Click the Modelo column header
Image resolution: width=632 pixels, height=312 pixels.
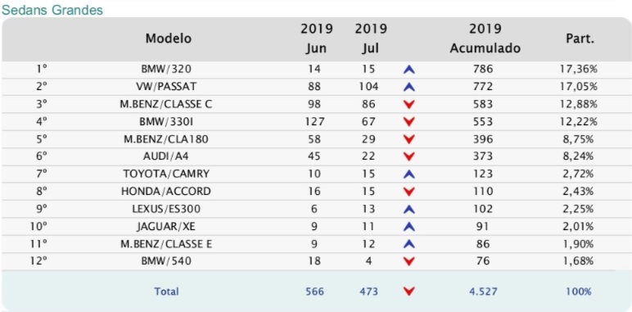169,38
